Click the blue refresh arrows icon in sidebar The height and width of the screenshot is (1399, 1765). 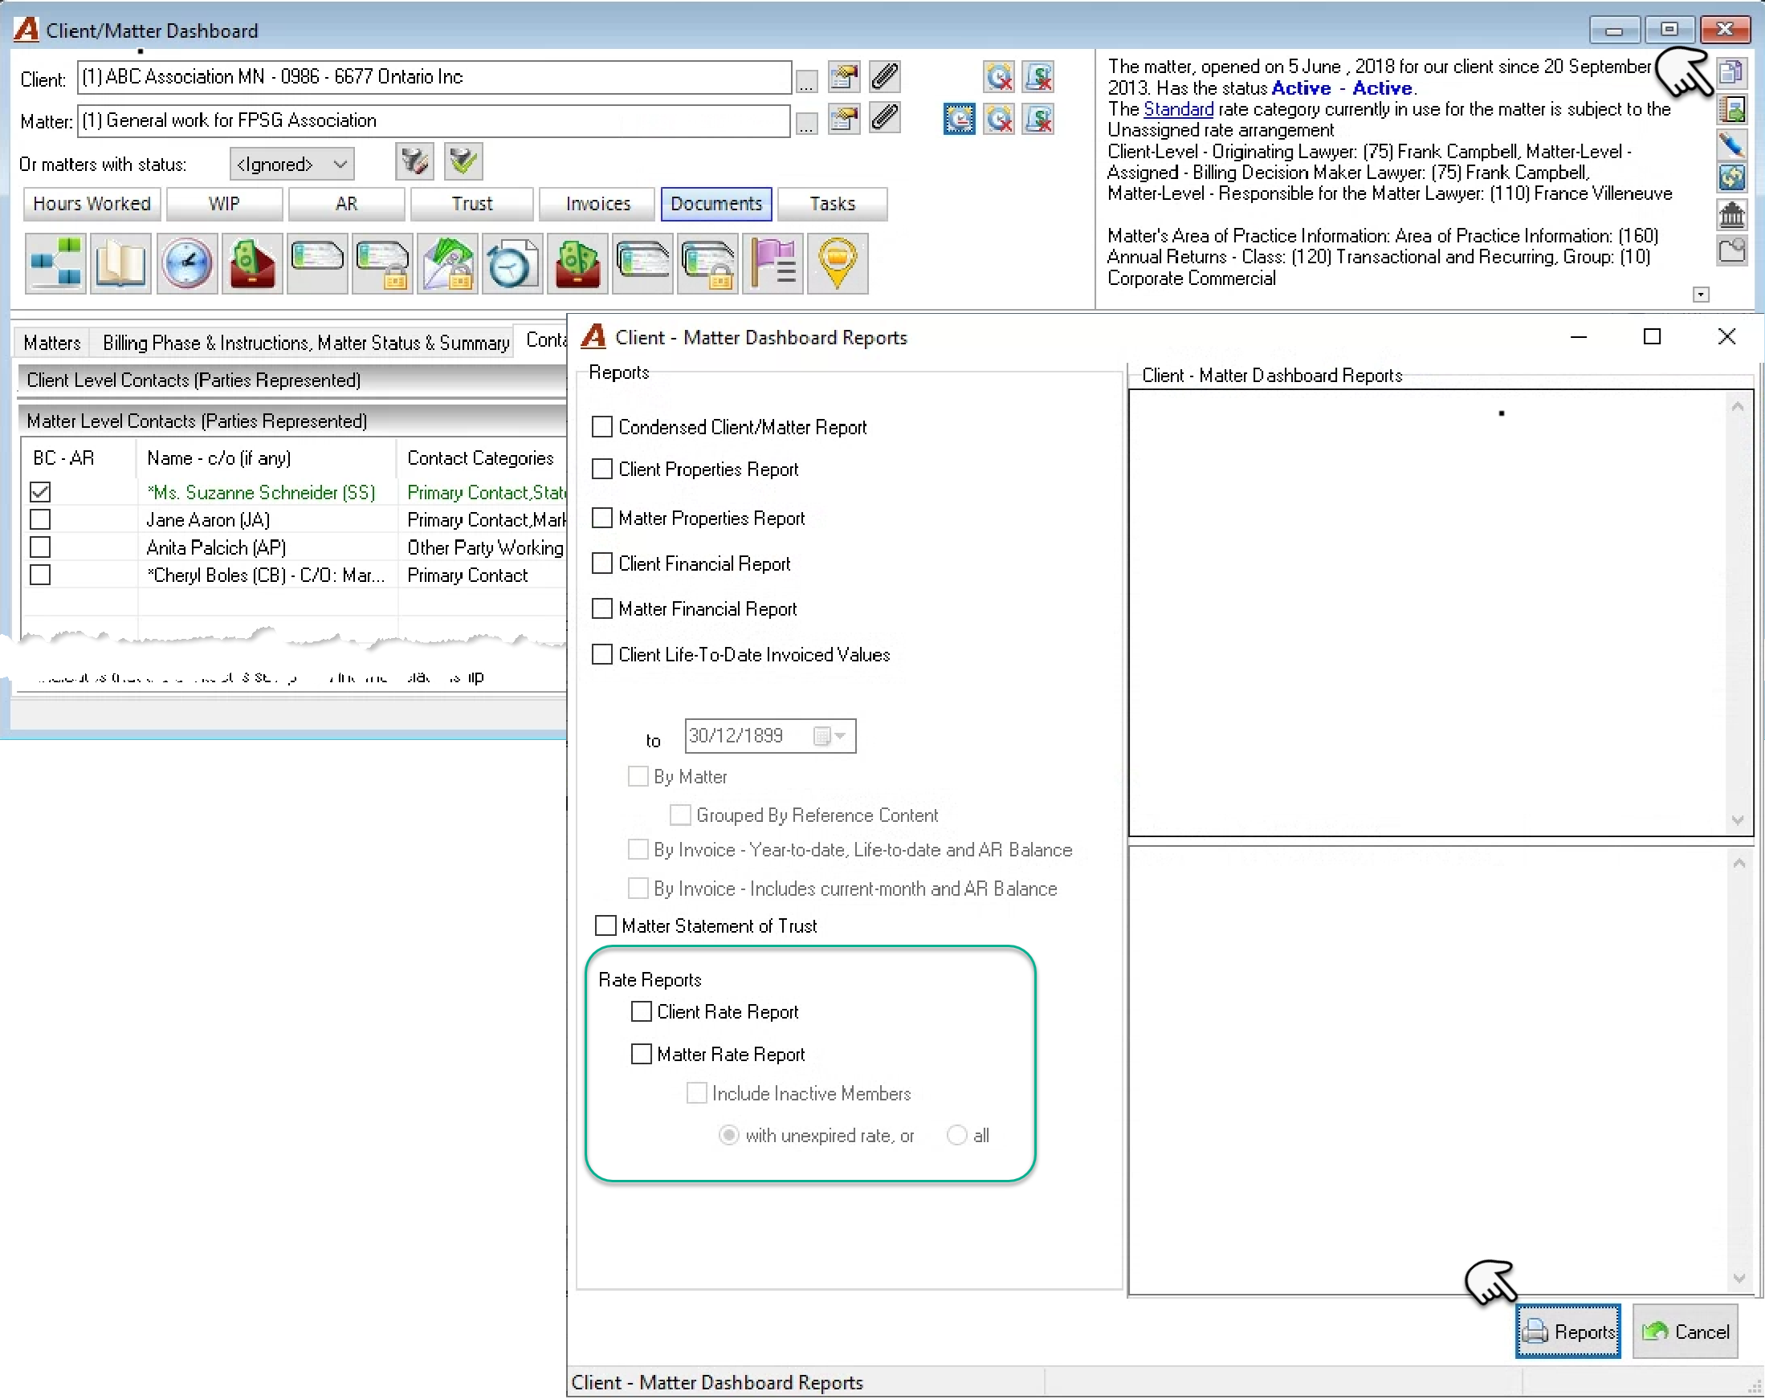1730,177
